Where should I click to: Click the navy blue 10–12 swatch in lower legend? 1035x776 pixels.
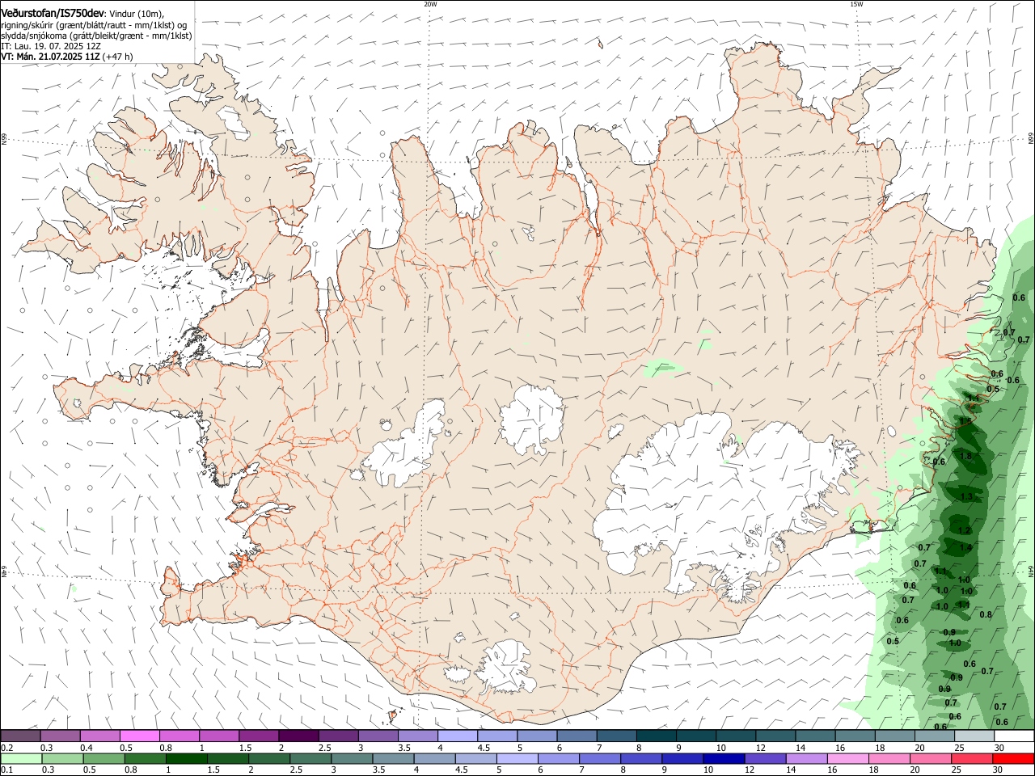[723, 759]
